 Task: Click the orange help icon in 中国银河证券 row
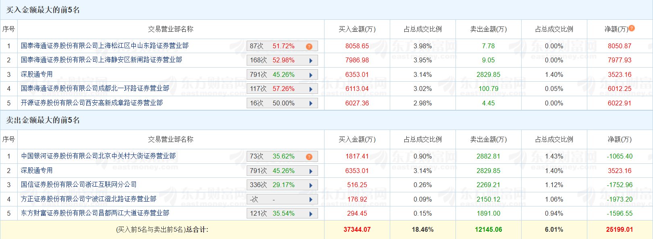(x=309, y=157)
